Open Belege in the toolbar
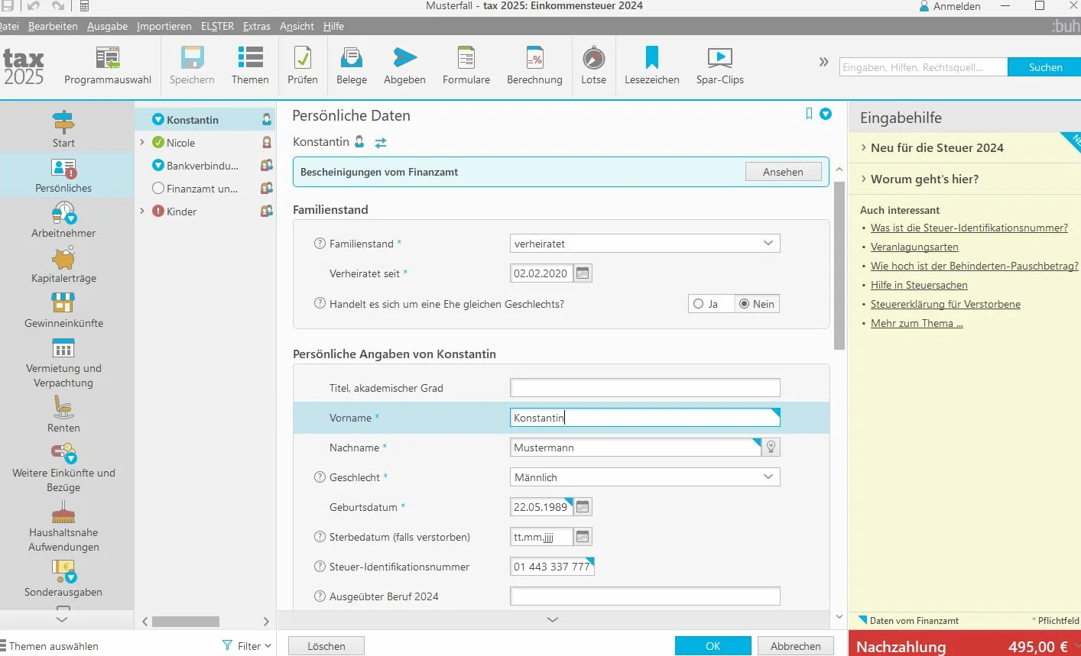 (x=352, y=58)
